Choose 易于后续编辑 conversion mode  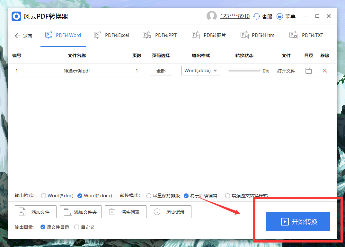[x=200, y=196]
